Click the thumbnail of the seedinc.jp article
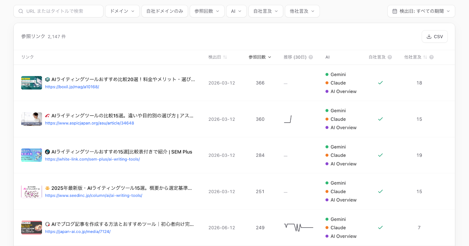This screenshot has height=246, width=469. 32,192
